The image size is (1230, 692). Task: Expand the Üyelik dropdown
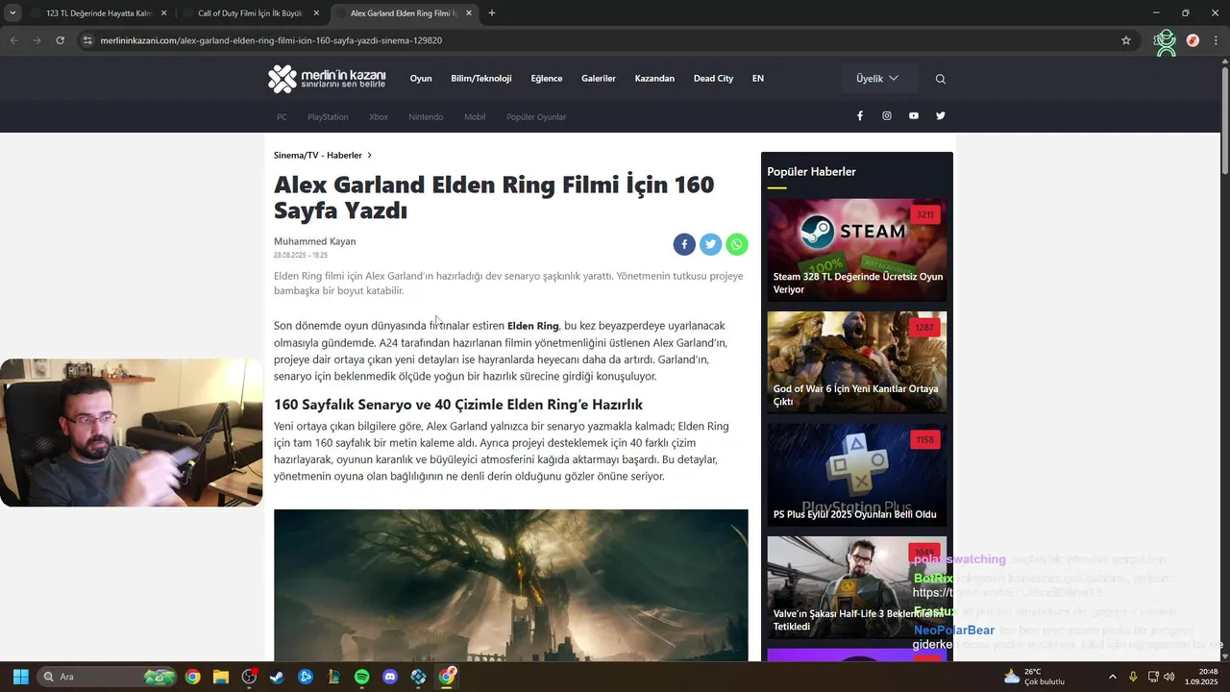pos(879,79)
